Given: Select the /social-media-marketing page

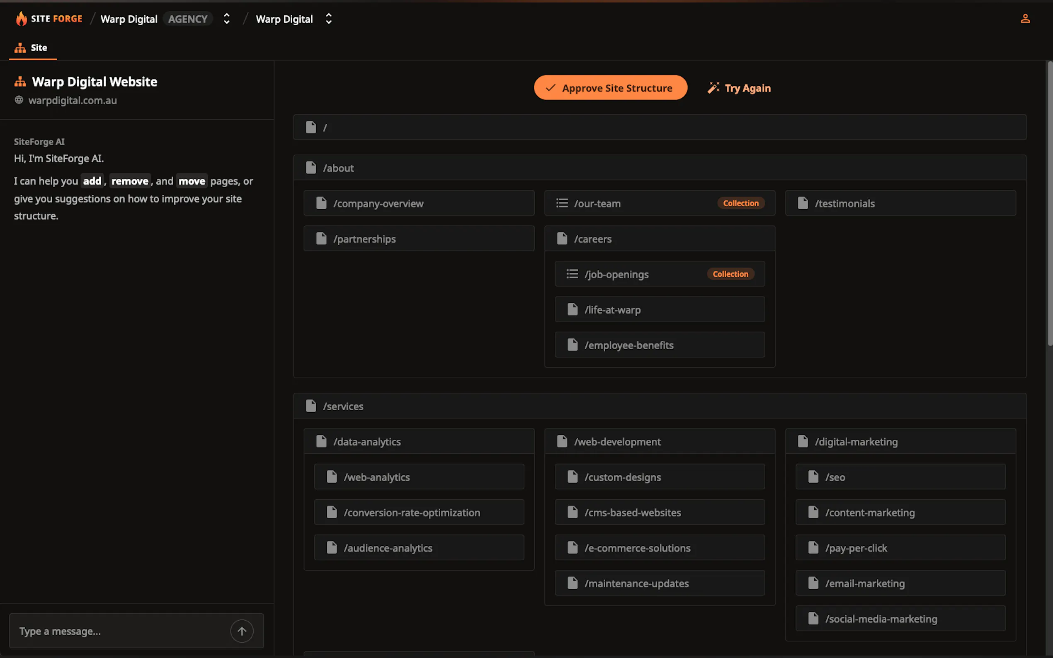Looking at the screenshot, I should [900, 618].
